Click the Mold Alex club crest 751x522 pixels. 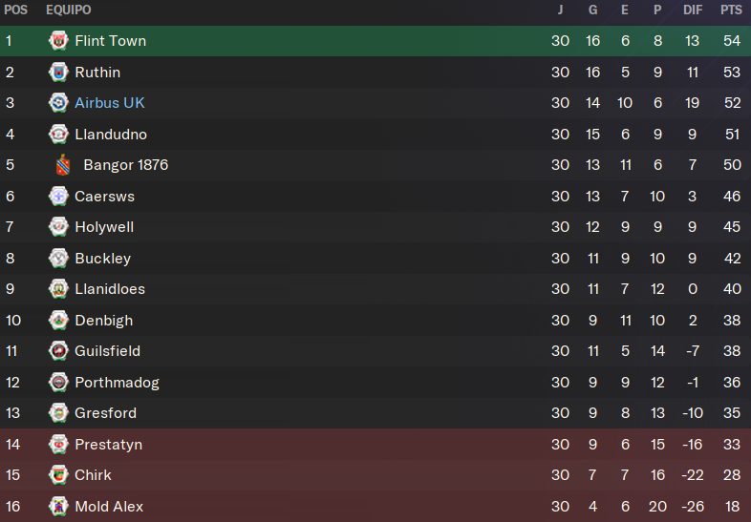coord(58,506)
